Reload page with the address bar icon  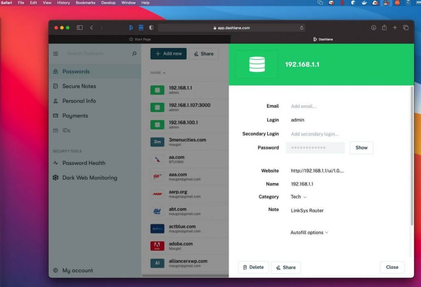(302, 28)
